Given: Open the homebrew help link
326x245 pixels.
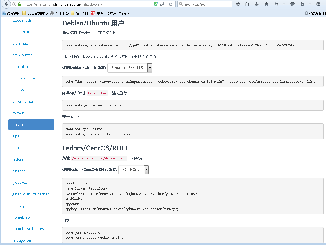Looking at the screenshot, I should coord(21,217).
